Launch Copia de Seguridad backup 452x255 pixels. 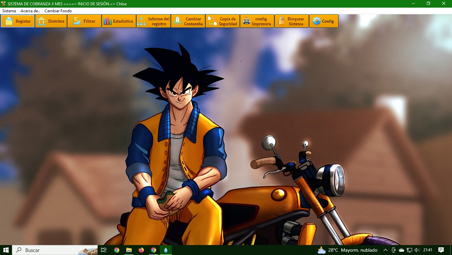pos(223,21)
